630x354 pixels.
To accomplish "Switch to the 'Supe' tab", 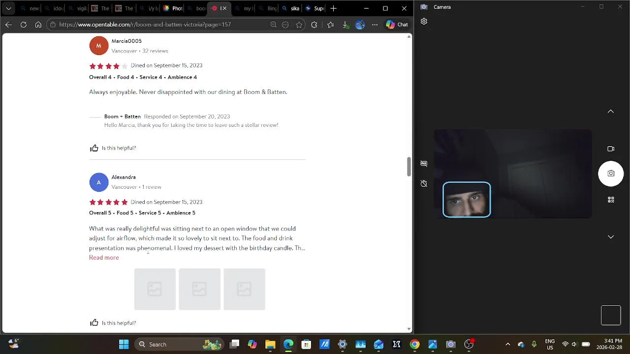I will click(x=315, y=8).
